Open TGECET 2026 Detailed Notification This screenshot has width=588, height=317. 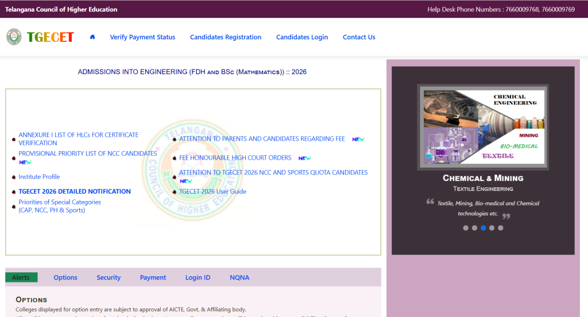click(x=75, y=191)
